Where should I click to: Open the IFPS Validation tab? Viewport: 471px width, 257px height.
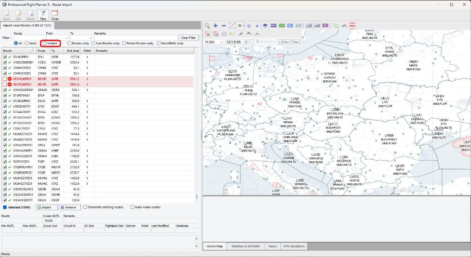(294, 246)
